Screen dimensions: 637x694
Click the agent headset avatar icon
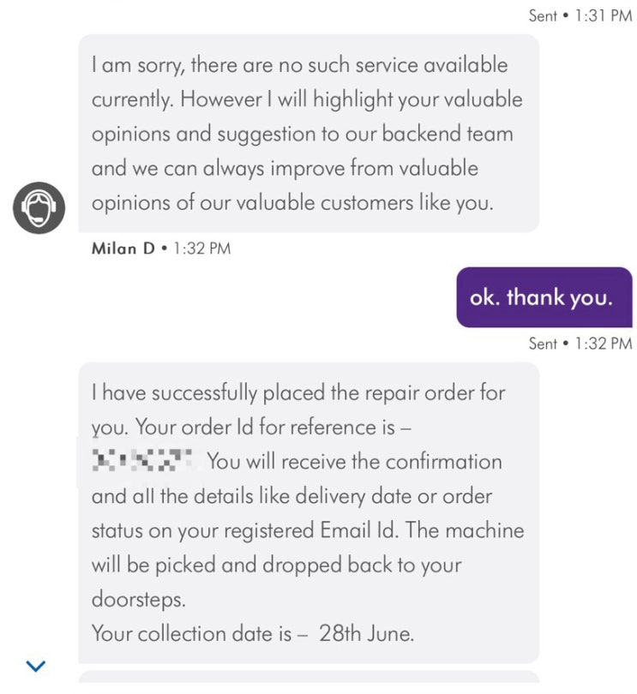click(39, 207)
